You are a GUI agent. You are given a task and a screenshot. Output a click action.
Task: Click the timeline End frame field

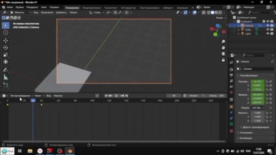(216, 96)
